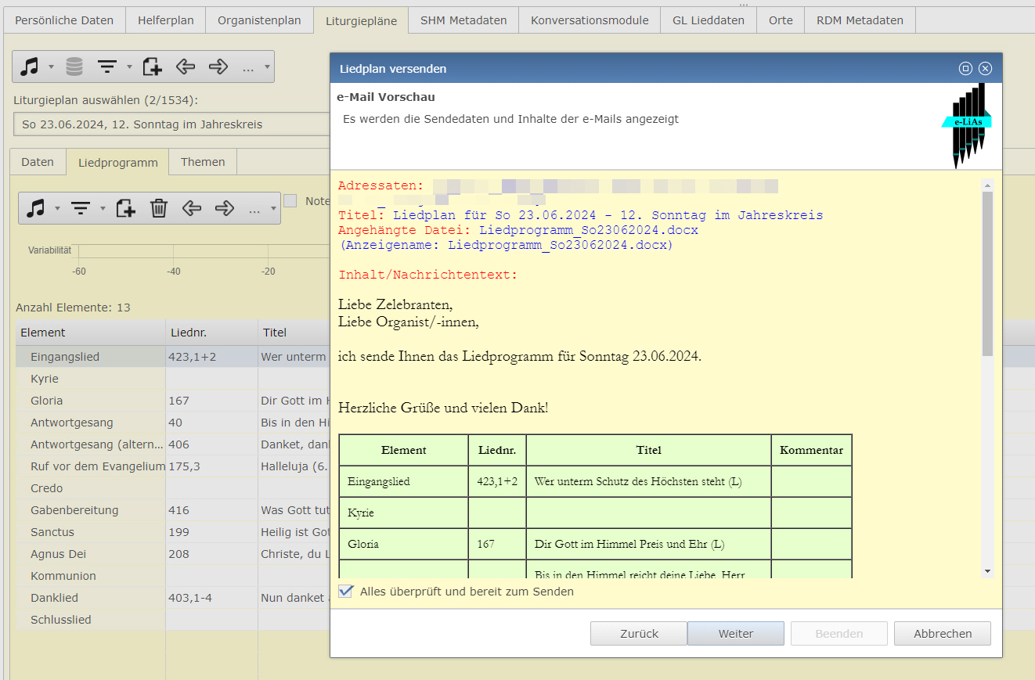Select the Agnus Dei row

pyautogui.click(x=172, y=554)
